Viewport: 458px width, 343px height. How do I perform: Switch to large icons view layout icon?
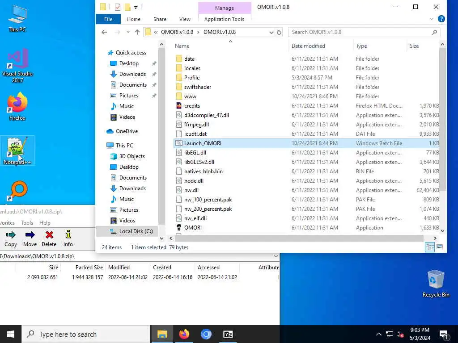click(x=439, y=247)
